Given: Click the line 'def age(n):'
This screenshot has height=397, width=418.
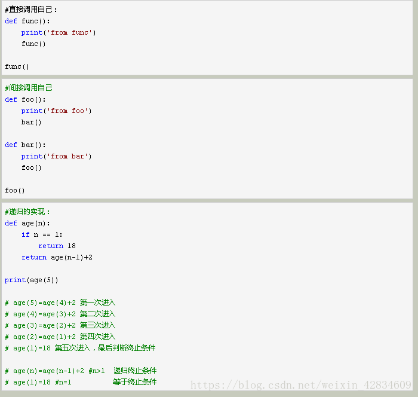Looking at the screenshot, I should tap(27, 223).
